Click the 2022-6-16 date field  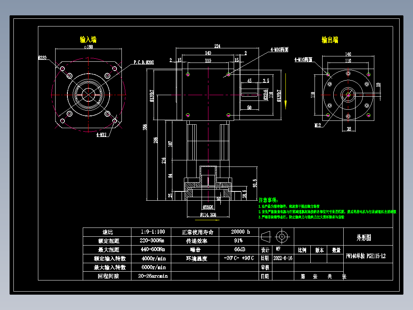pyautogui.click(x=284, y=258)
